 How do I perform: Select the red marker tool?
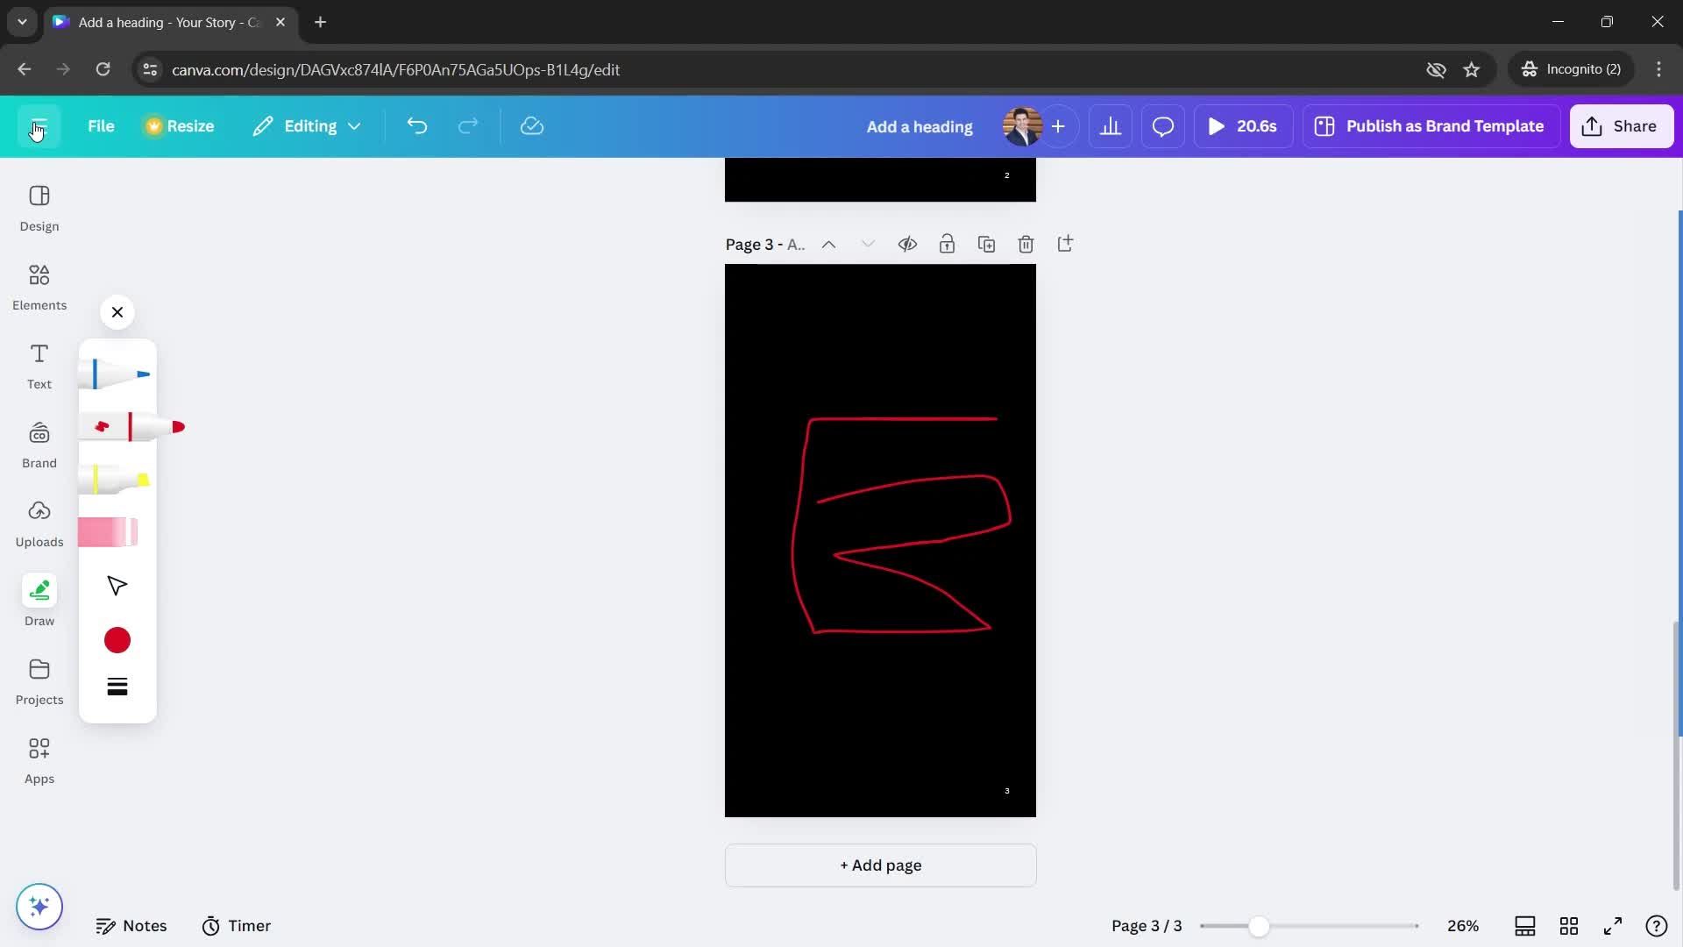point(133,427)
